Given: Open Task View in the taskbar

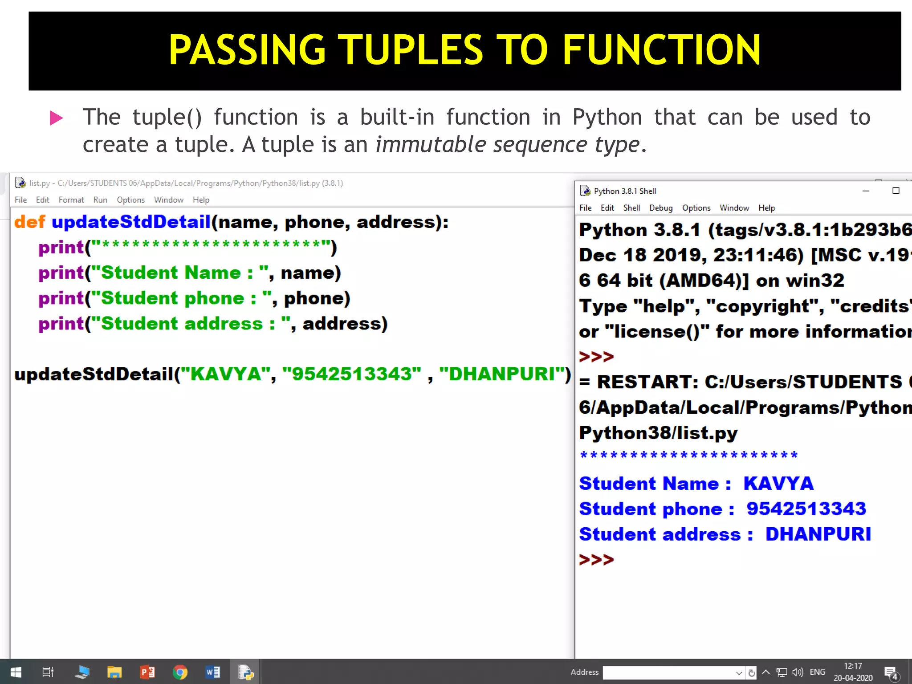Looking at the screenshot, I should pos(48,672).
